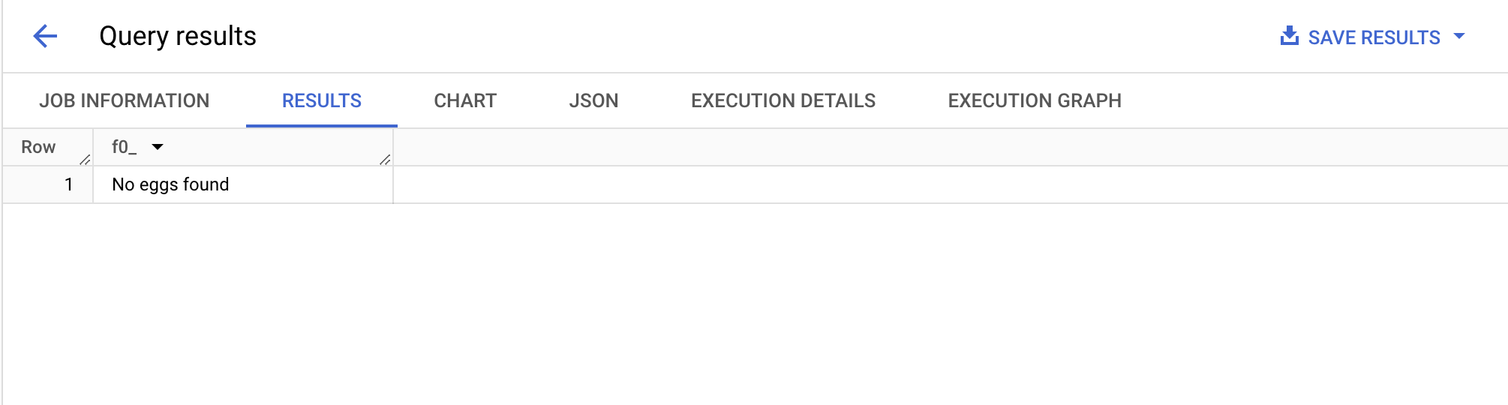Select the Results tab
The width and height of the screenshot is (1508, 405).
[x=322, y=100]
